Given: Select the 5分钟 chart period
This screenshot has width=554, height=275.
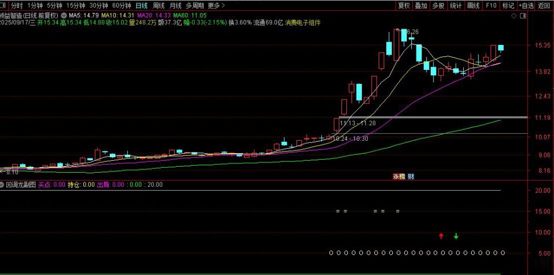Looking at the screenshot, I should click(55, 5).
